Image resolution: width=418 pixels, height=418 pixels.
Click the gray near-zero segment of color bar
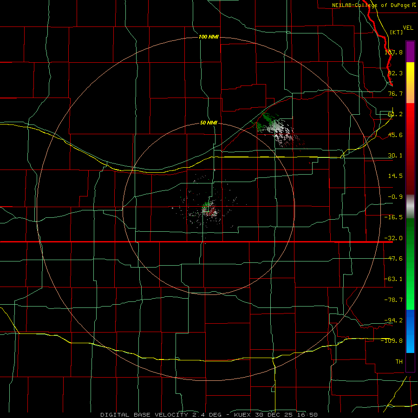pyautogui.click(x=410, y=207)
